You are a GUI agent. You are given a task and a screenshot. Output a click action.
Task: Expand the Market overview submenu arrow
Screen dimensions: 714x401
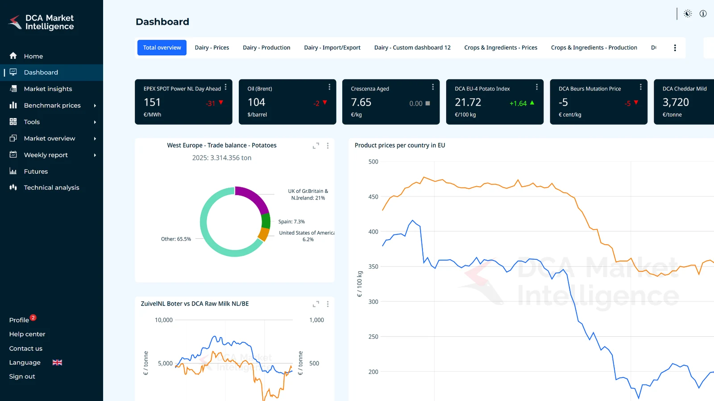[95, 139]
